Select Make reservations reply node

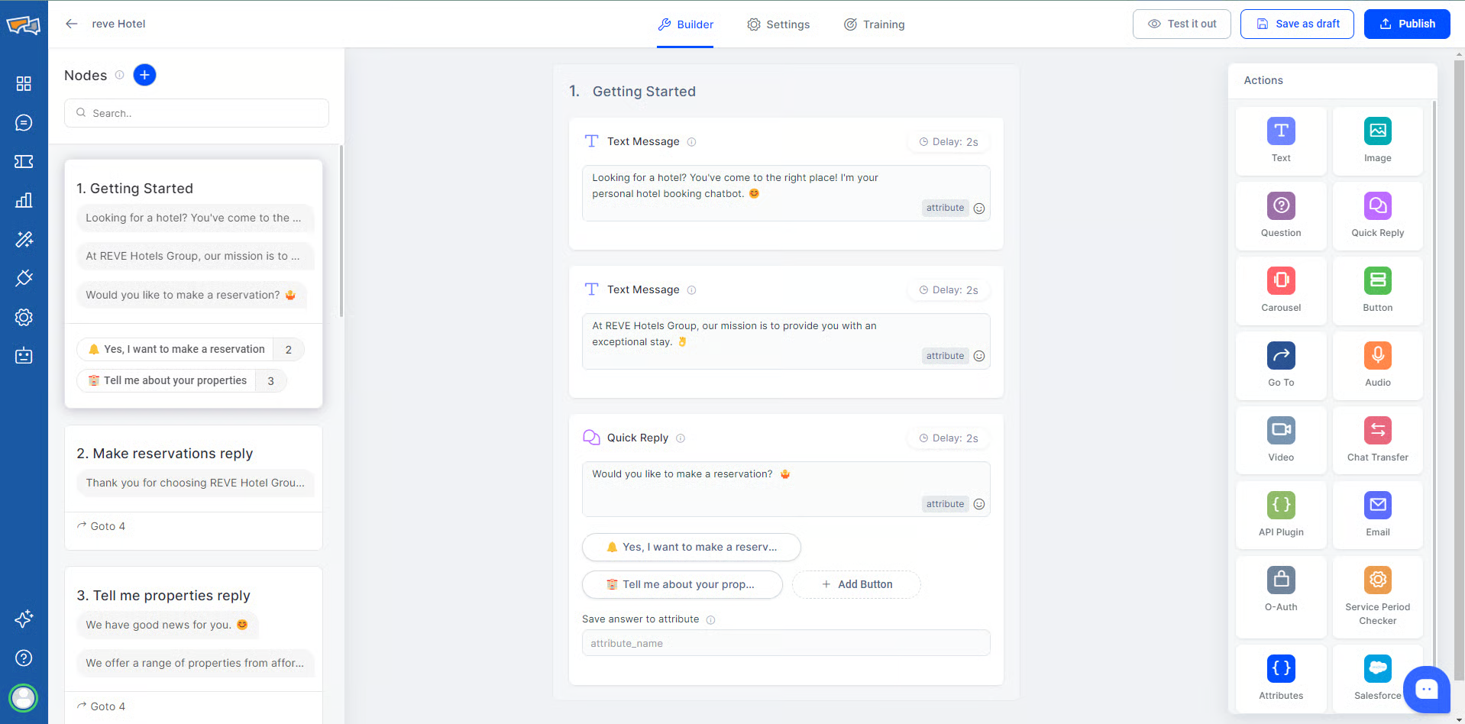click(x=193, y=487)
